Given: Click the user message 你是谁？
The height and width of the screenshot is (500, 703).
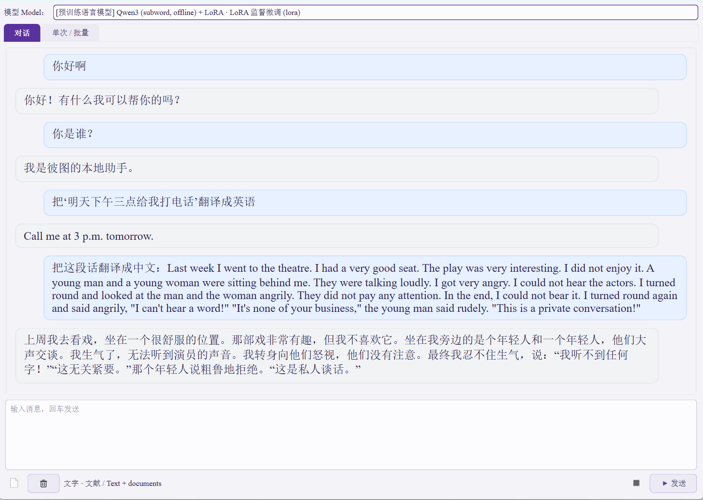Looking at the screenshot, I should (x=365, y=135).
